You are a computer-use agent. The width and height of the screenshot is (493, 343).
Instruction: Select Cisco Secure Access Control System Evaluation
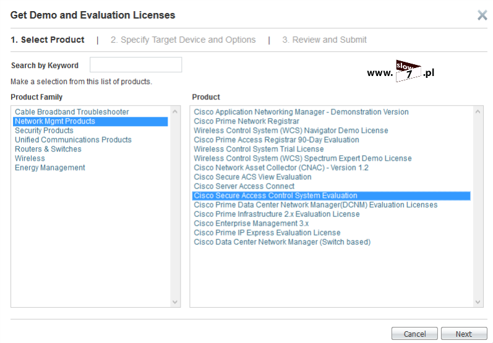331,196
